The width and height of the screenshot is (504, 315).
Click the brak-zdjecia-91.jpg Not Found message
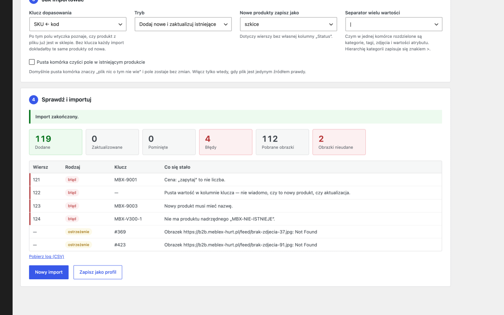(x=241, y=245)
